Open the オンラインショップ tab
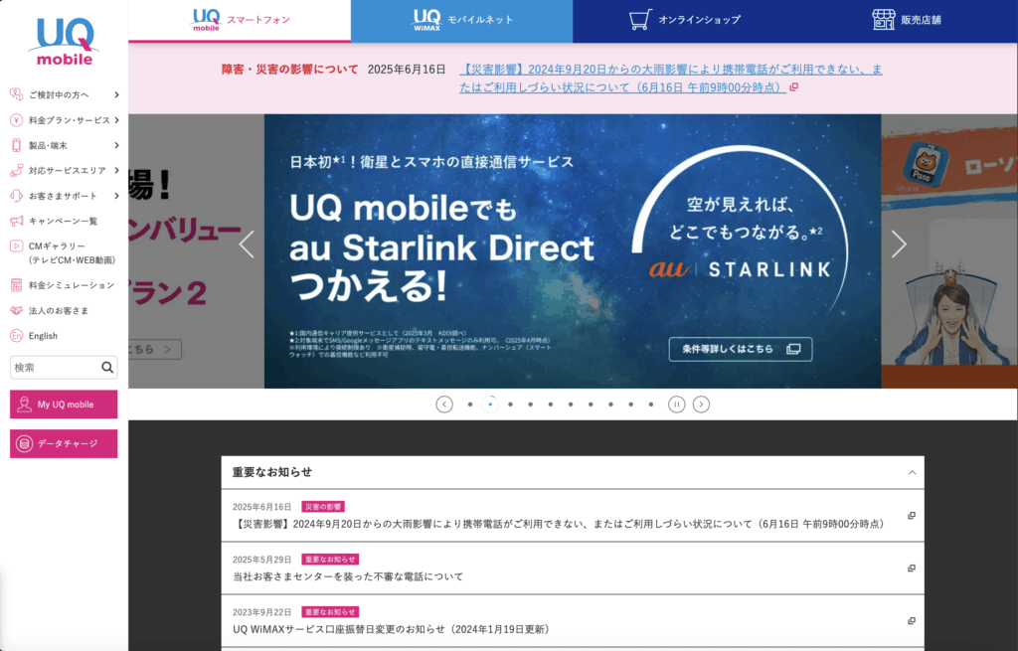The image size is (1018, 651). click(684, 21)
